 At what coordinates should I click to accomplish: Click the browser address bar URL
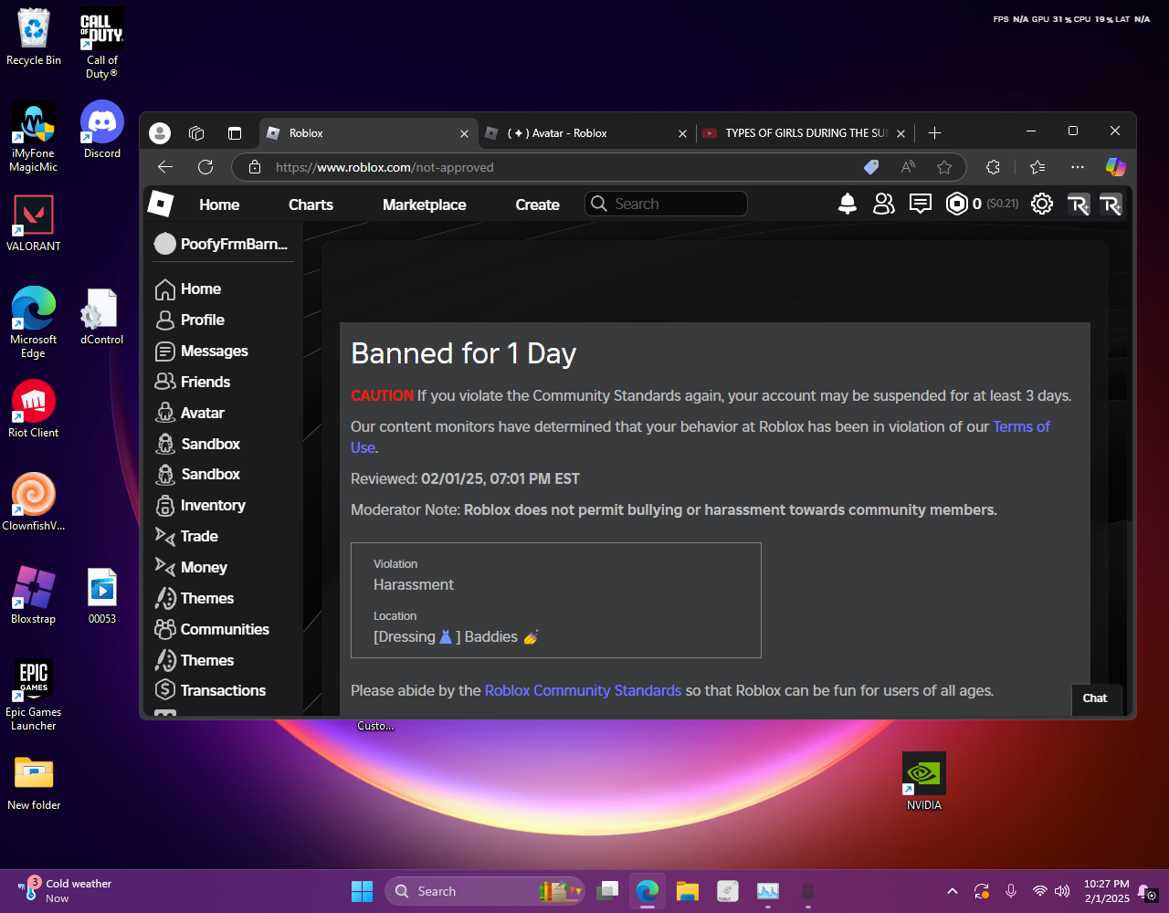[x=384, y=167]
